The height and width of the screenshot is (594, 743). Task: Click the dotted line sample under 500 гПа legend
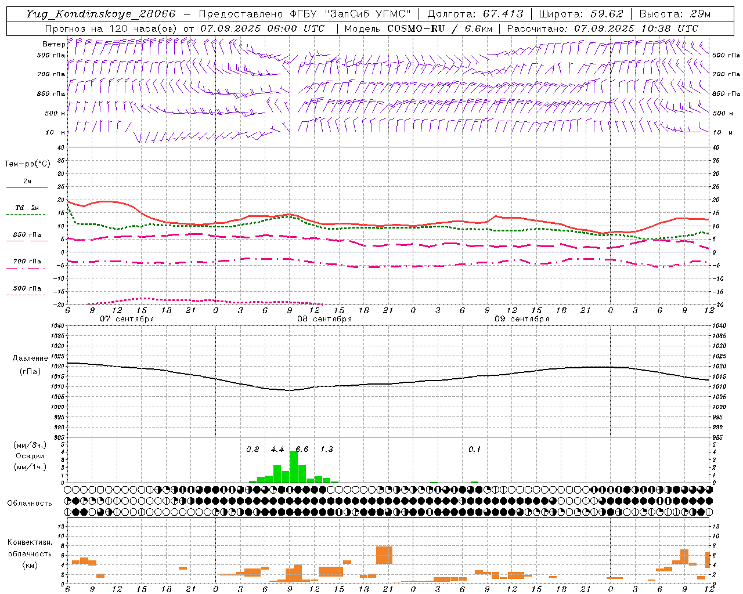pos(26,295)
